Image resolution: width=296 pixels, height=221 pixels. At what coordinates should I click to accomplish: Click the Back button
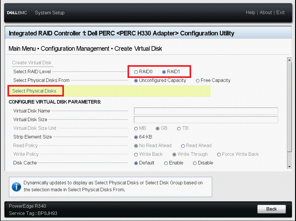point(271,209)
